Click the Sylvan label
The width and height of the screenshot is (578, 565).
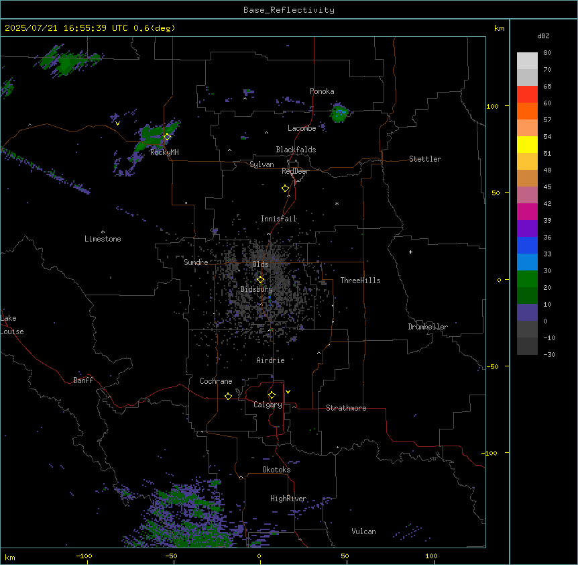click(262, 164)
